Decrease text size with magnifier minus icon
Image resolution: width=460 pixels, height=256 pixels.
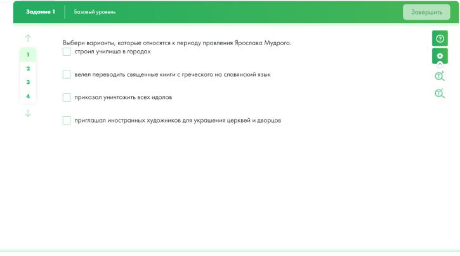click(440, 93)
